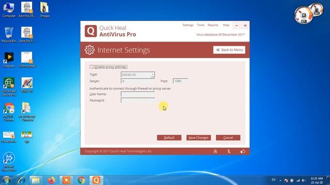Open the Images folder on desktop
The height and width of the screenshot is (185, 330).
(x=45, y=10)
